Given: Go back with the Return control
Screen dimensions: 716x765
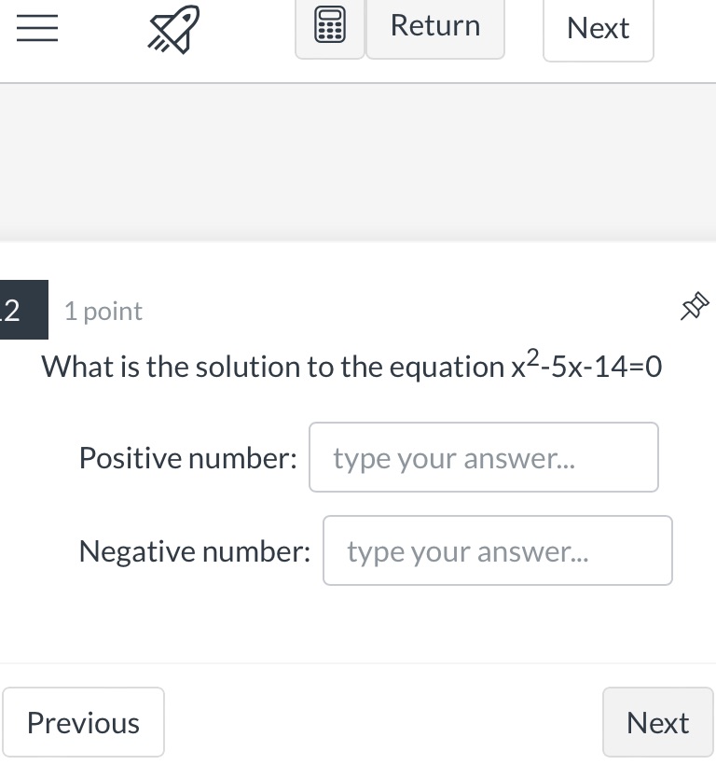Looking at the screenshot, I should 434,26.
